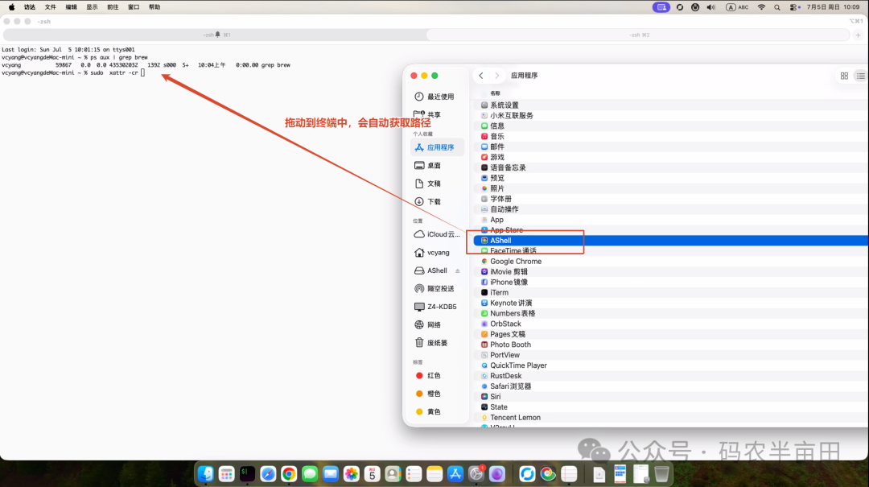Launch Google Chrome from the Dock
Viewport: 869px width, 487px height.
click(x=289, y=473)
